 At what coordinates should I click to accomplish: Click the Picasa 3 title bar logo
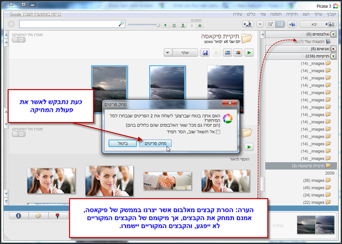(x=336, y=6)
